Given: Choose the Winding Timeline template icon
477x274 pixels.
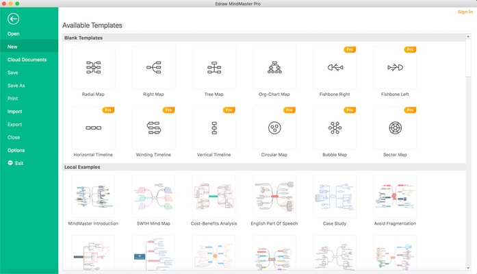Looking at the screenshot, I should click(x=153, y=128).
